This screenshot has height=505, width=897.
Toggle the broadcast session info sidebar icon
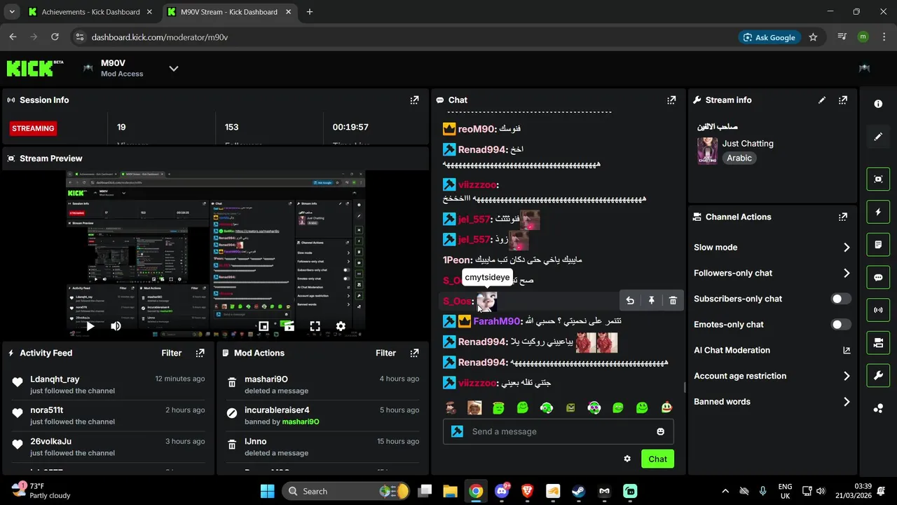point(878,310)
